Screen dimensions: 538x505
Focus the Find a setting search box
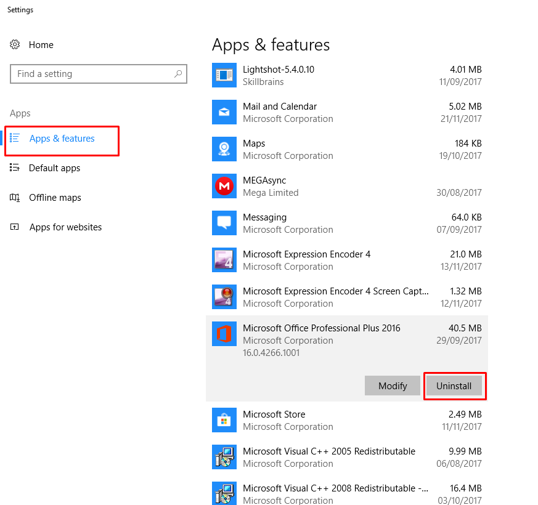click(x=99, y=74)
